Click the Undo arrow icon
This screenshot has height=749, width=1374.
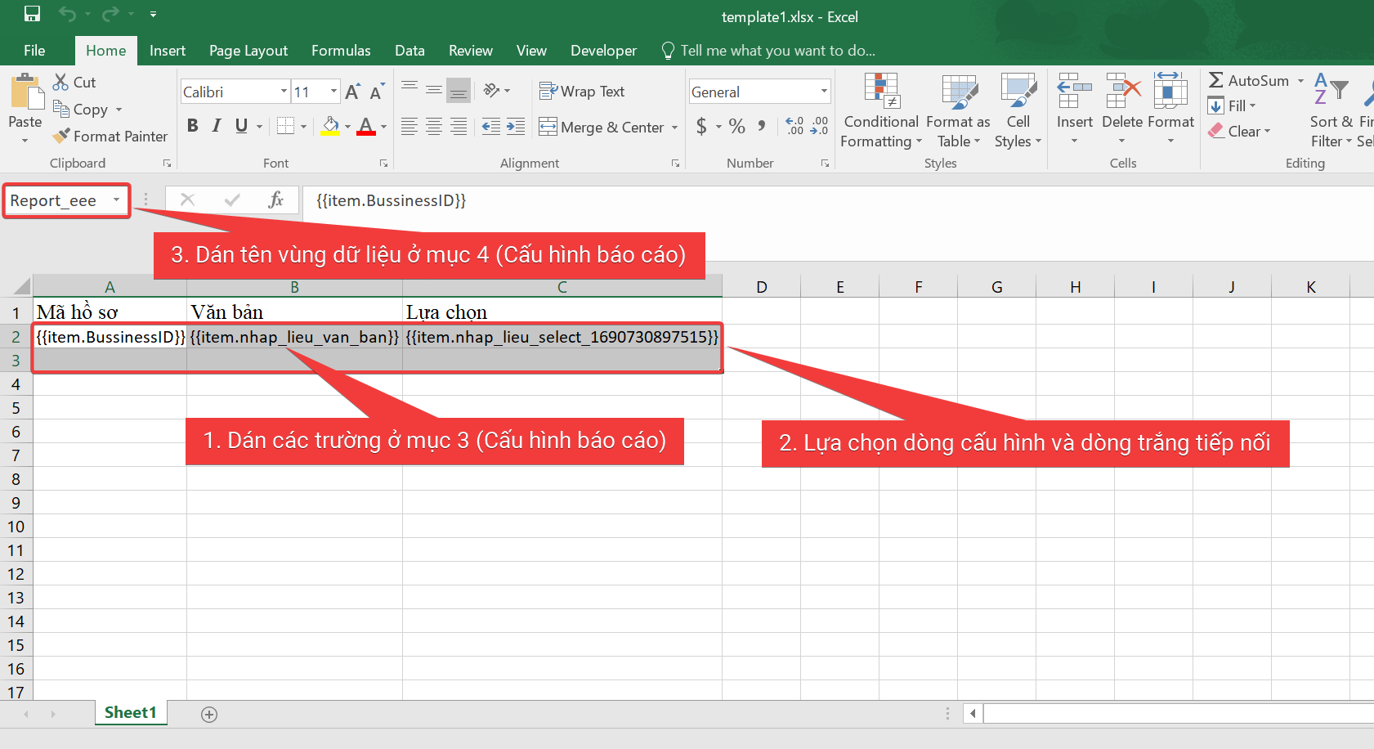coord(67,14)
